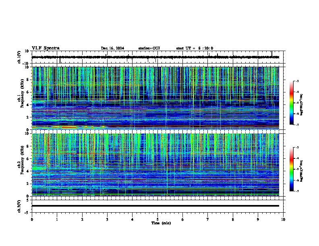Click the ch.1 waveform trace
The height and width of the screenshot is (246, 319).
[155, 57]
